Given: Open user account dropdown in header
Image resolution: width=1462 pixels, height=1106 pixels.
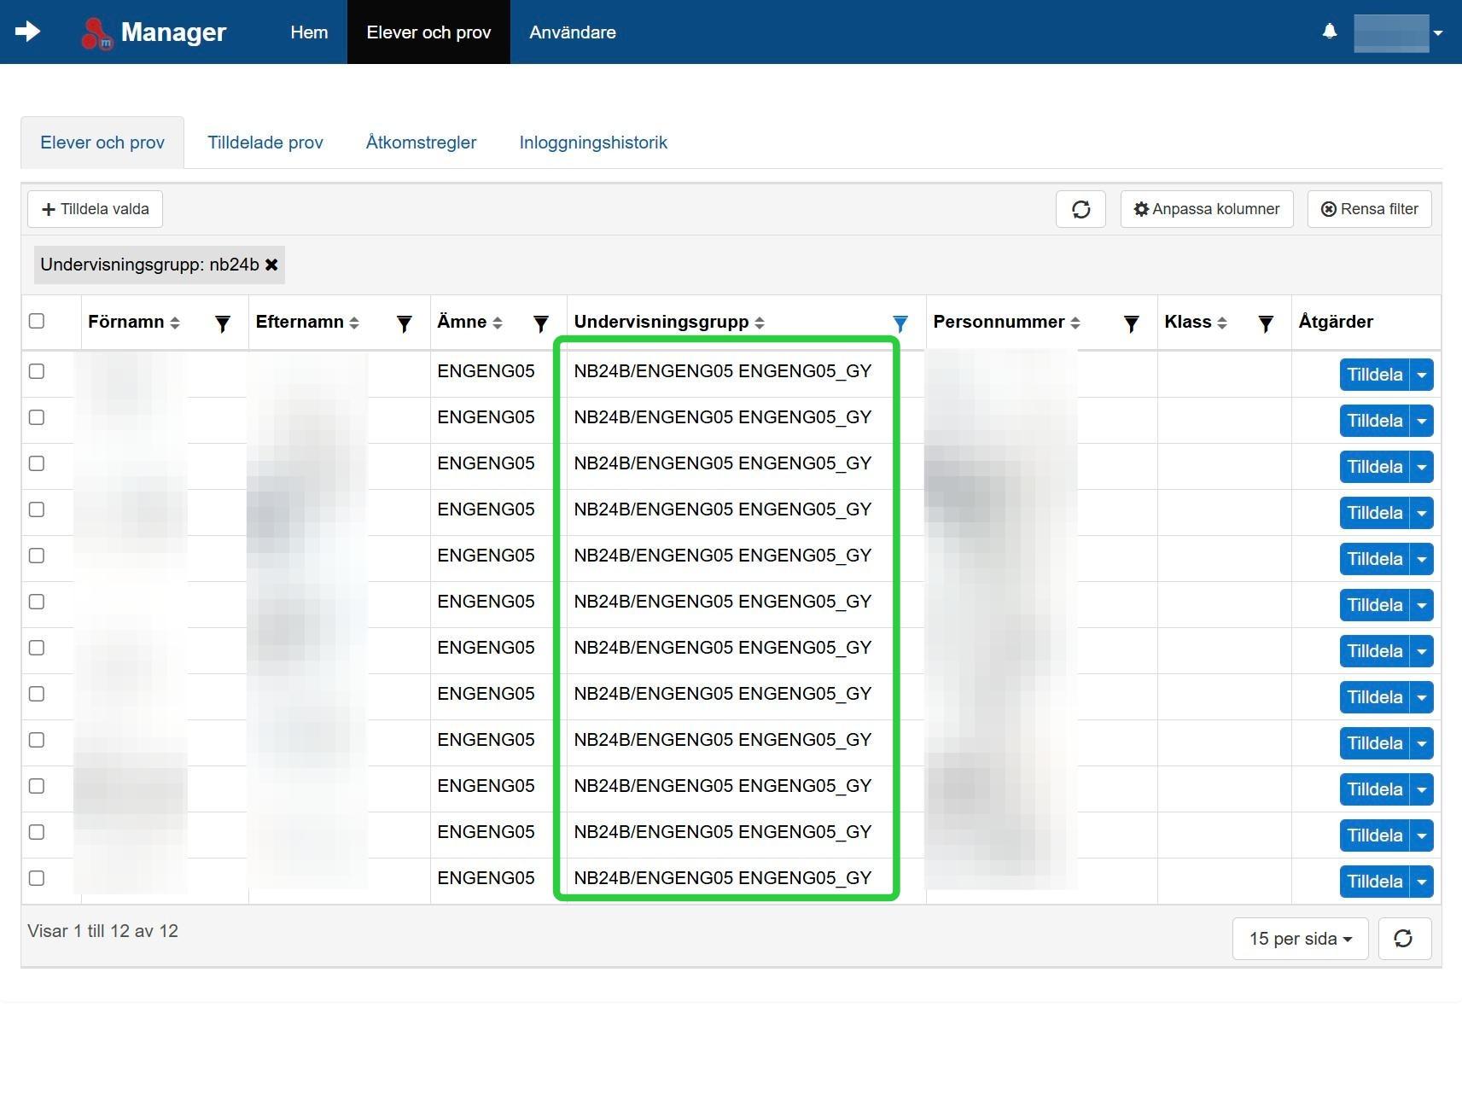Looking at the screenshot, I should pyautogui.click(x=1400, y=32).
